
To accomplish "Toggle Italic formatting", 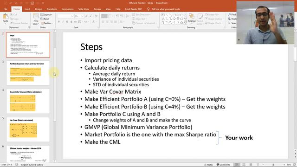I will point(63,22).
